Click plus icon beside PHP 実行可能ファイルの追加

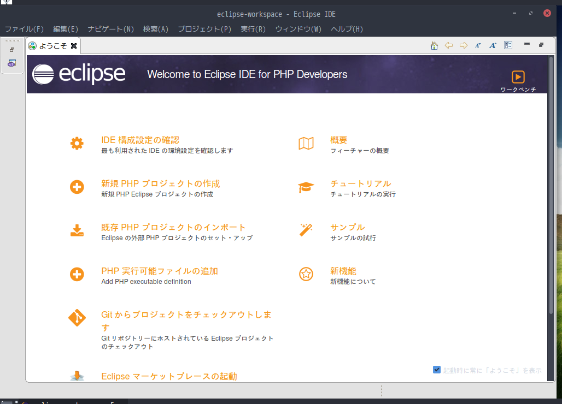77,275
